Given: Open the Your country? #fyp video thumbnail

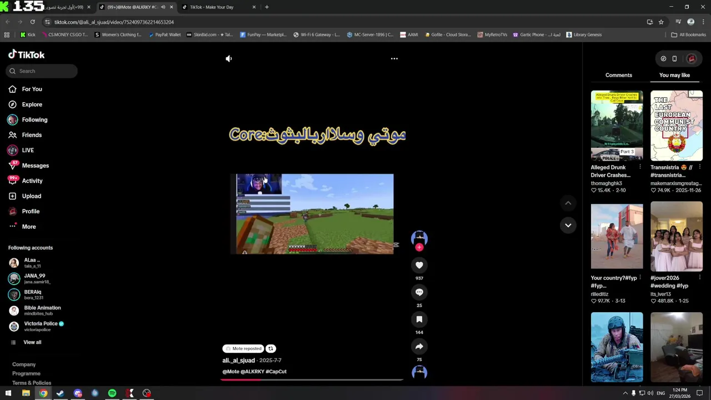Looking at the screenshot, I should pyautogui.click(x=617, y=237).
